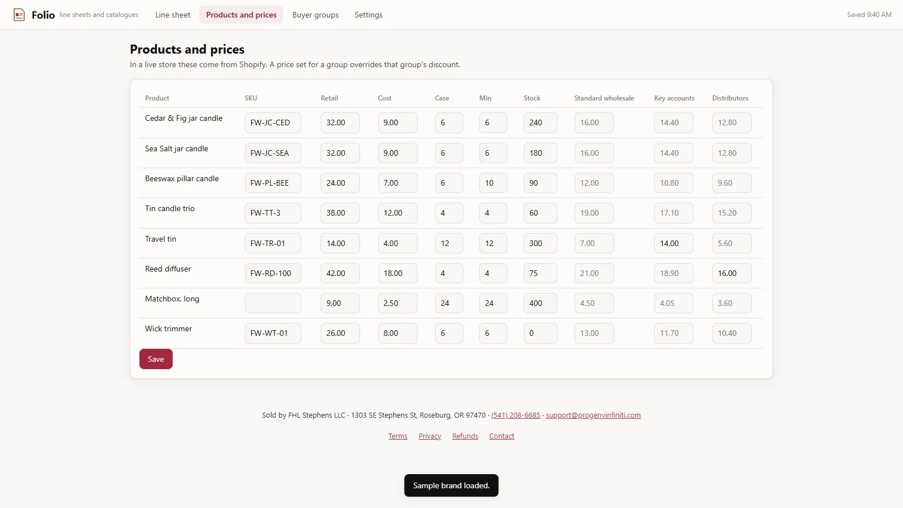Open the Refunds footer link
Image resolution: width=903 pixels, height=508 pixels.
point(465,436)
